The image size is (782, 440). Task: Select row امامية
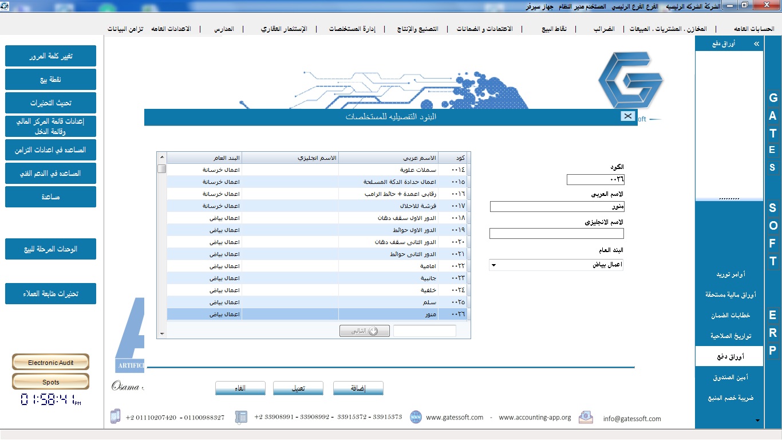[x=317, y=266]
